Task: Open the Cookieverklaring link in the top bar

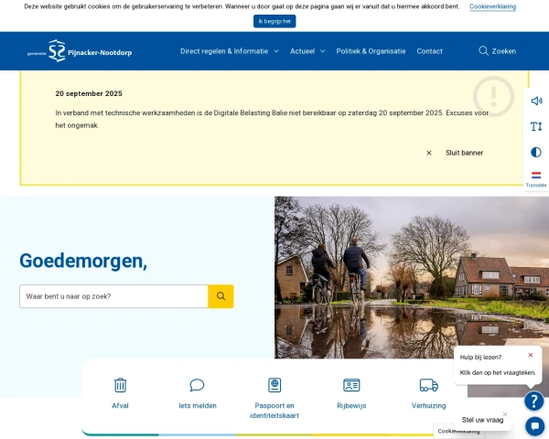Action: 492,6
